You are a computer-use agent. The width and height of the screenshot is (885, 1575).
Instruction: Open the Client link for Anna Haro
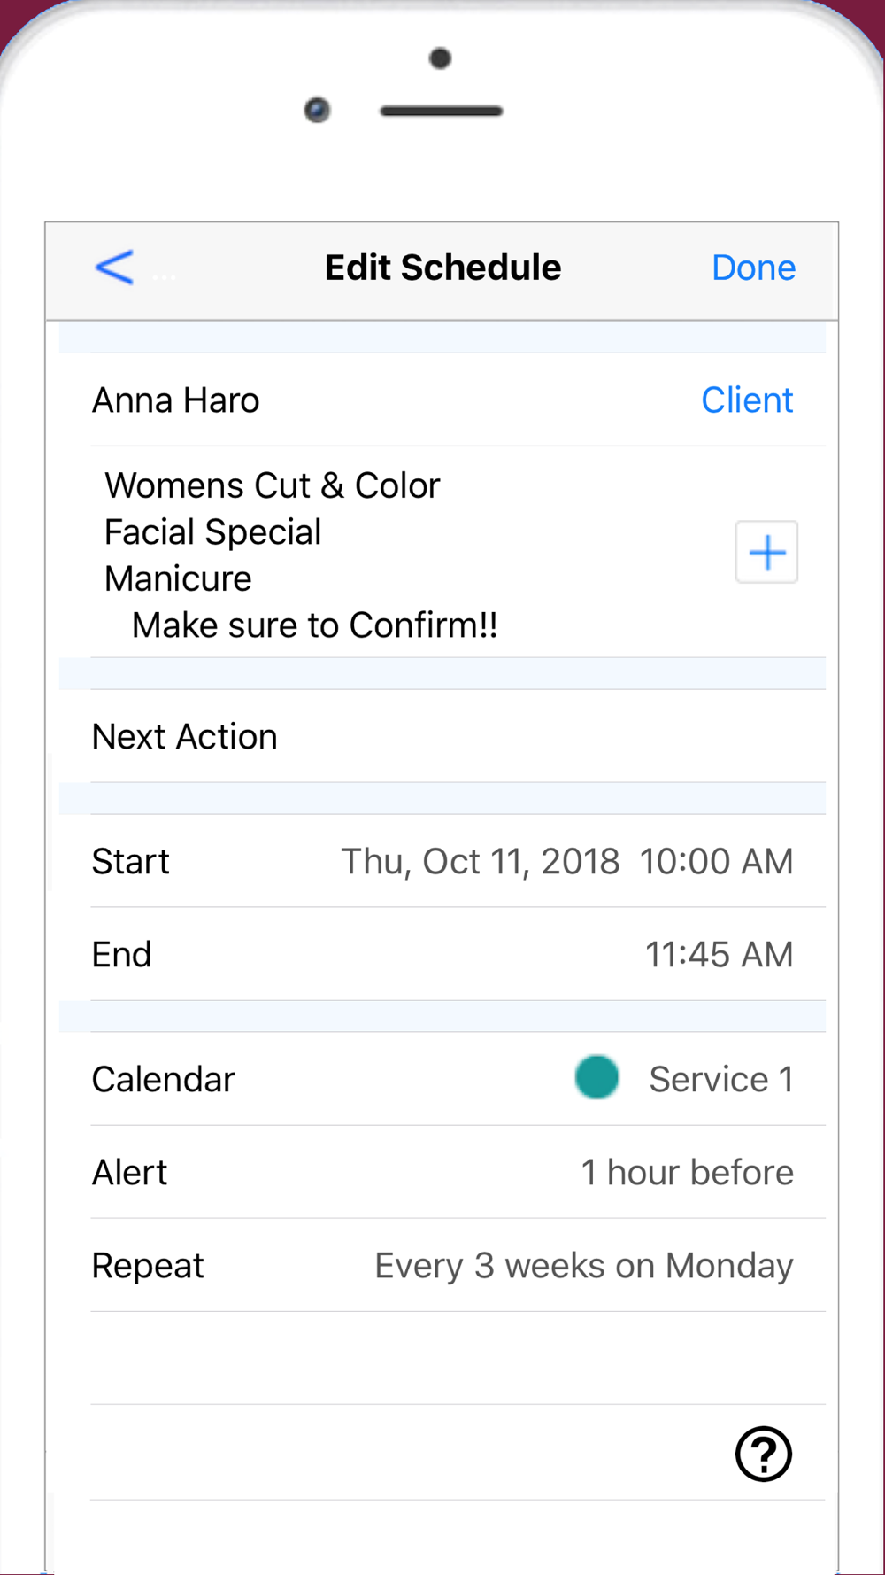pyautogui.click(x=747, y=400)
